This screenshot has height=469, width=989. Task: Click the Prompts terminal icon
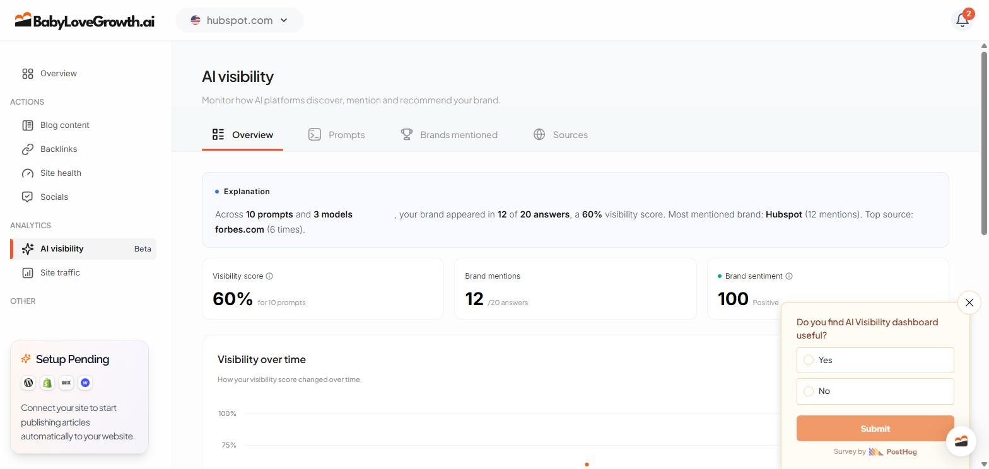(315, 135)
